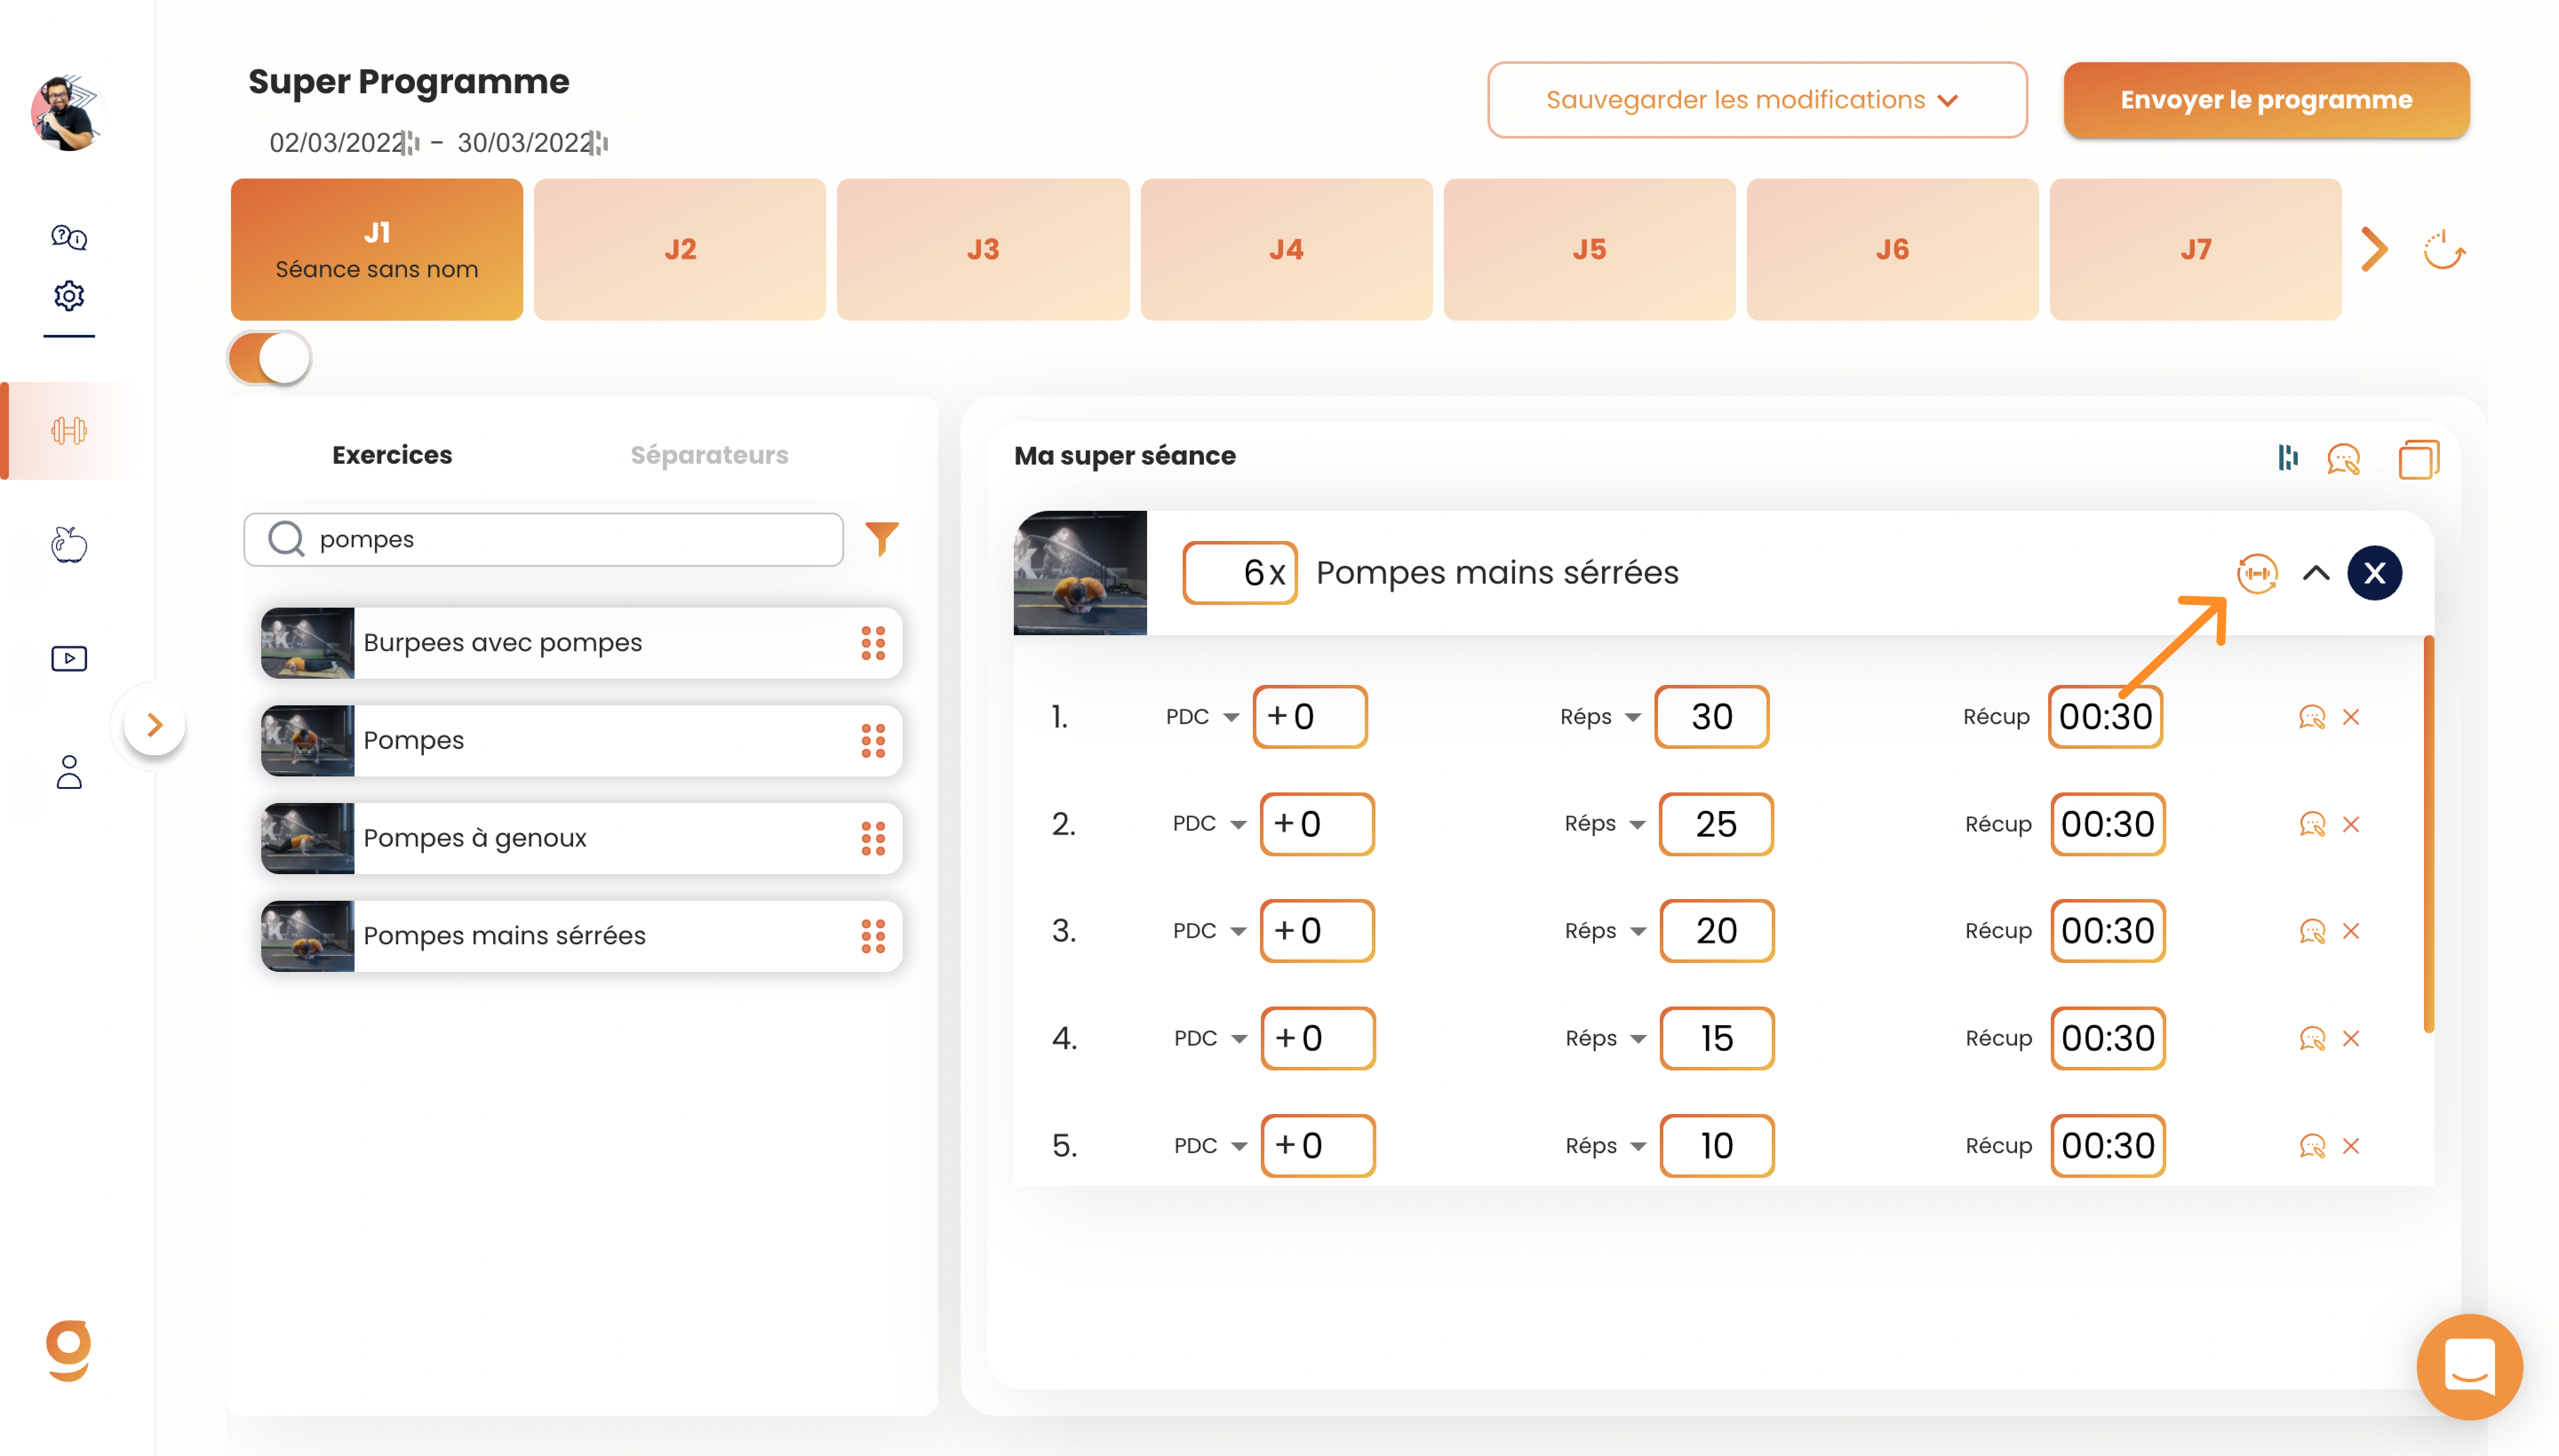Click the swap exercise icon for Pompes mains sérrées

[2256, 573]
